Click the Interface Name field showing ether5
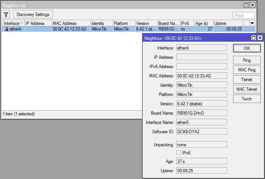This screenshot has height=179, width=265. click(202, 122)
